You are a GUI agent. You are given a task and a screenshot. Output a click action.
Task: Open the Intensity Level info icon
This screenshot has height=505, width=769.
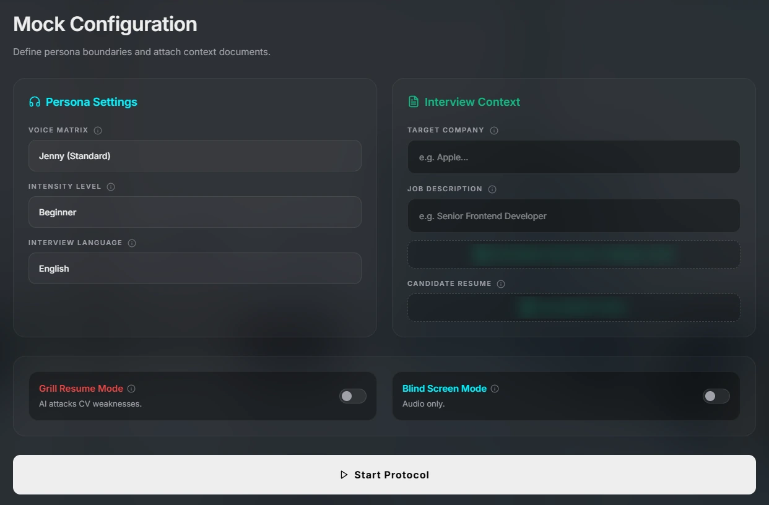click(x=111, y=187)
